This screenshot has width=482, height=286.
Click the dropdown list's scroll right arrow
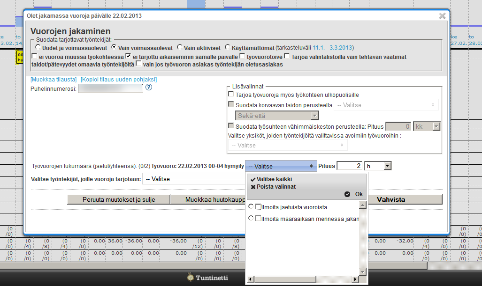pyautogui.click(x=355, y=279)
